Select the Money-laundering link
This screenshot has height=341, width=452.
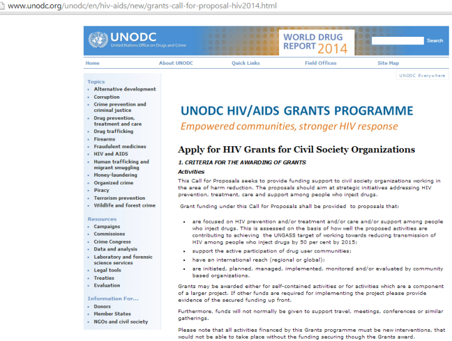[x=115, y=175]
